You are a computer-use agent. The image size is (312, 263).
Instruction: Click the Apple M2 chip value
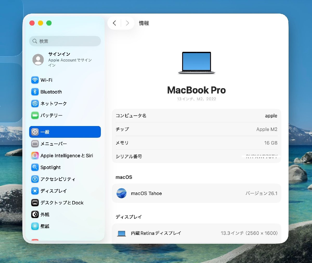pos(267,129)
